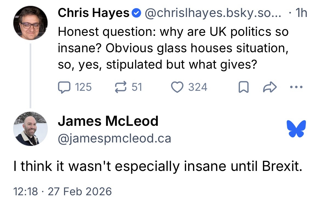Click the reply comment bubble icon
The width and height of the screenshot is (321, 201).
click(x=64, y=87)
